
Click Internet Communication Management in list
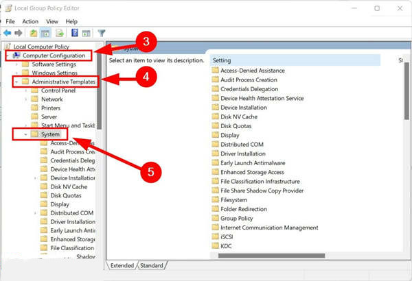coord(269,228)
